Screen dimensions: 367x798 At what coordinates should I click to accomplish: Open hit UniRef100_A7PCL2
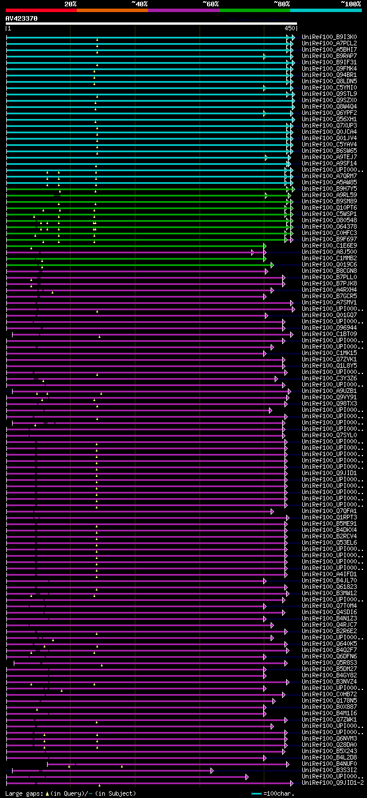pos(330,44)
